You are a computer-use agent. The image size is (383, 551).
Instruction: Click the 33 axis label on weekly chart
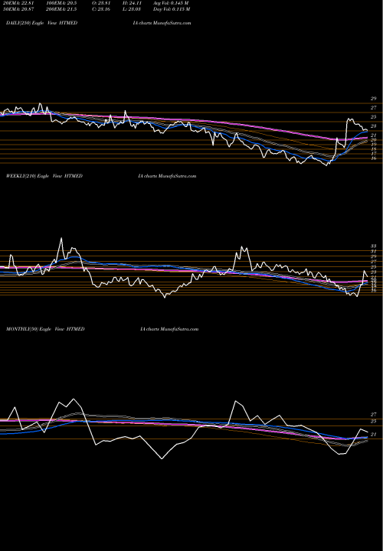point(373,246)
